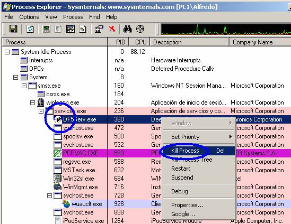
Task: Click the DLL/handles view toolbar icon
Action: click(x=82, y=29)
